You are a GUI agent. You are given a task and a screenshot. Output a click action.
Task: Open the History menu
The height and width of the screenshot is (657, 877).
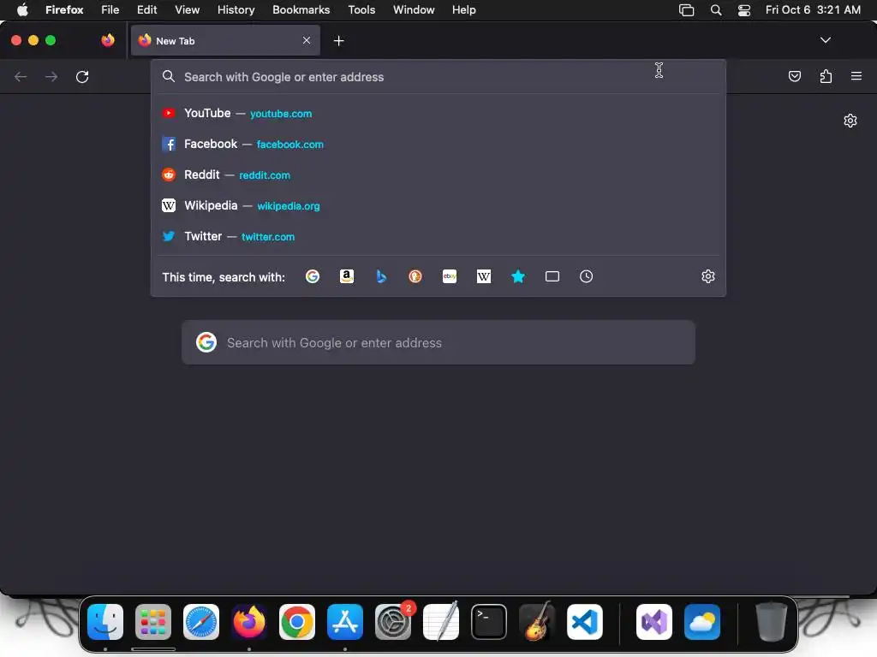tap(236, 9)
